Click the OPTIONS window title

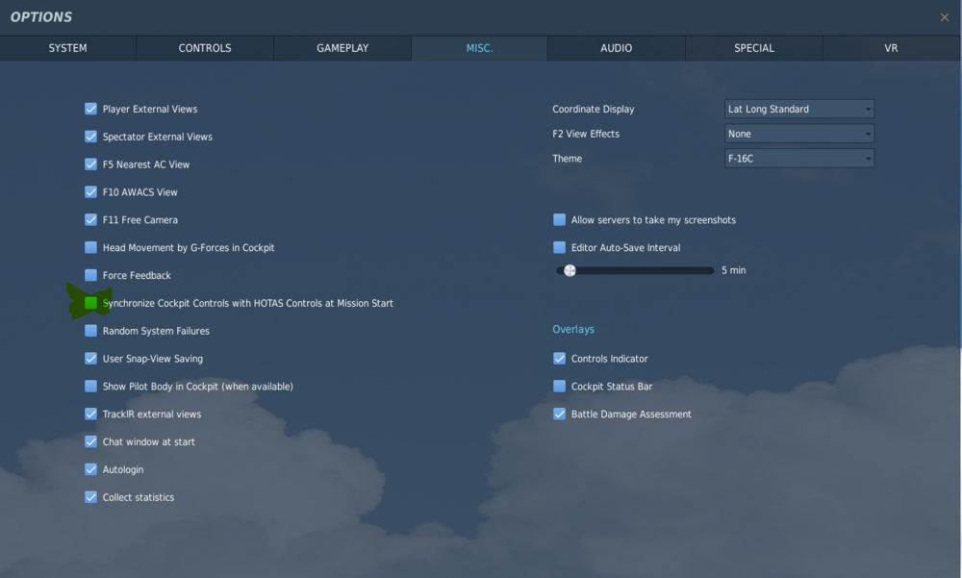[x=41, y=17]
